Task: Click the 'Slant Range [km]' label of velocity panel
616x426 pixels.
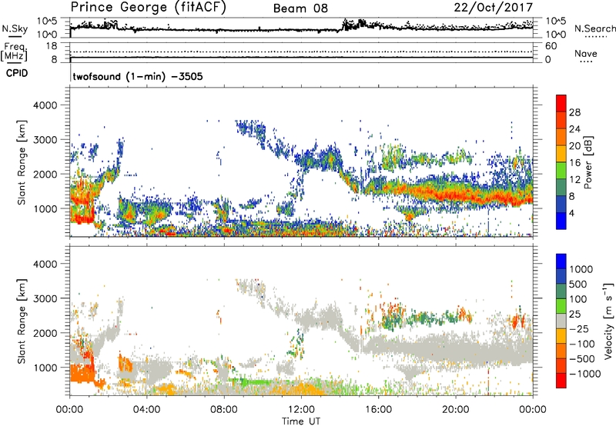Action: [x=22, y=321]
